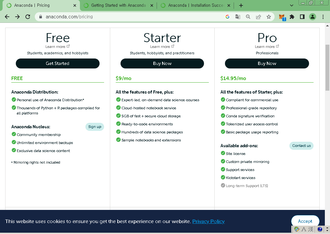Open a new browser tab
The image size is (330, 234).
[241, 5]
